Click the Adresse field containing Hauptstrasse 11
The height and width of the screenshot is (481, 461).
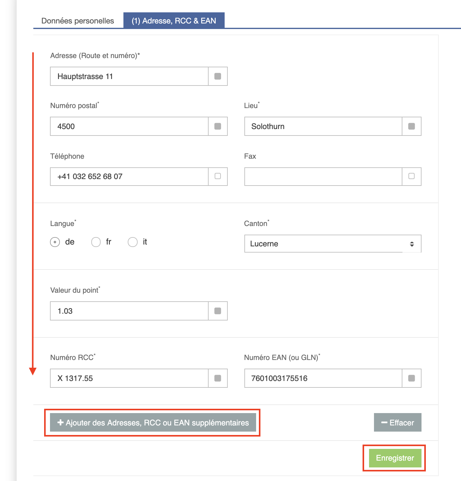pyautogui.click(x=129, y=76)
